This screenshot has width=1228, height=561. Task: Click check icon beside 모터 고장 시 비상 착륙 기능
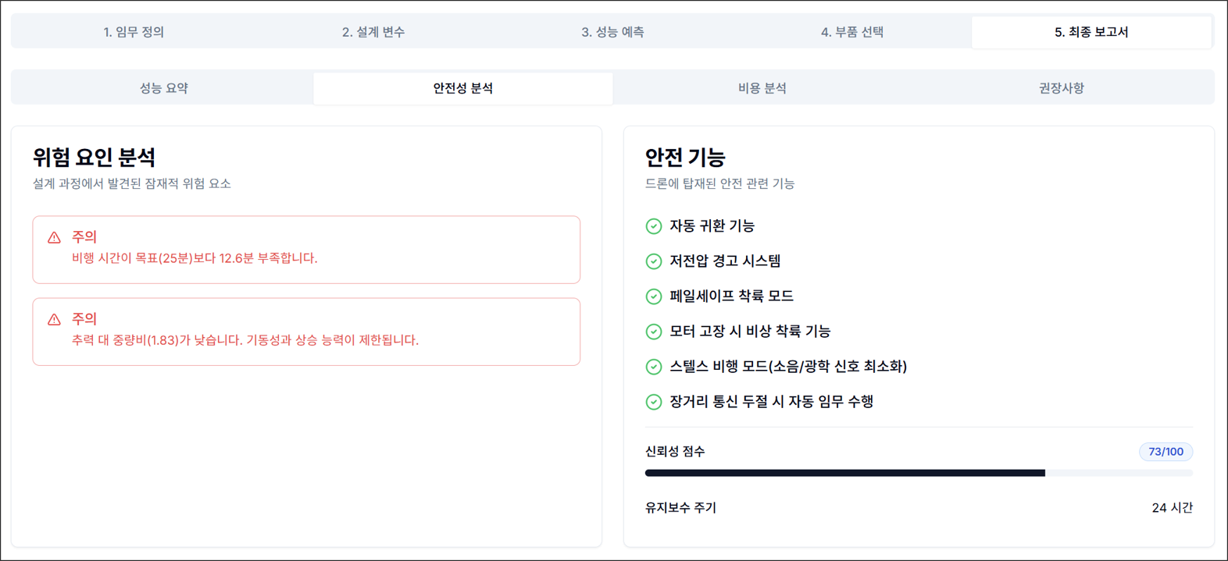(x=654, y=332)
